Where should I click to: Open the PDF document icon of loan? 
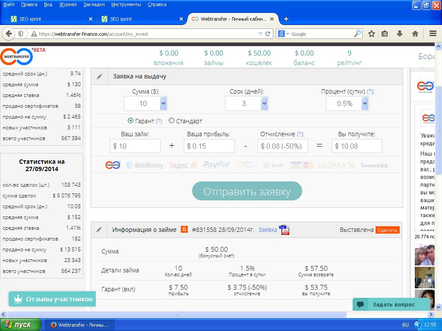(x=284, y=230)
